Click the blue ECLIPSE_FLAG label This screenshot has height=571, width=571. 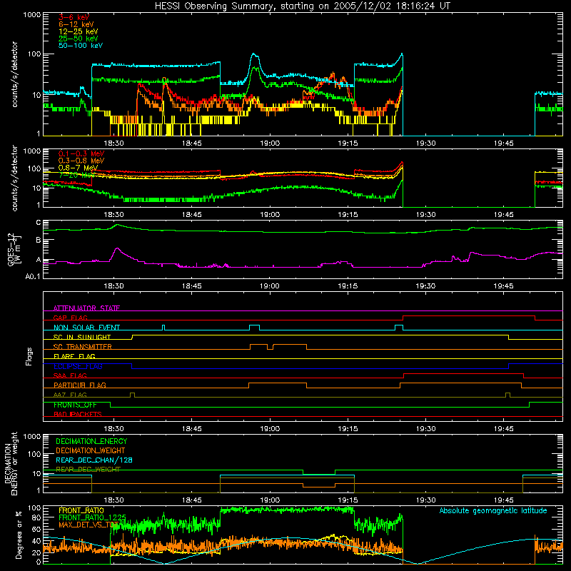[78, 366]
